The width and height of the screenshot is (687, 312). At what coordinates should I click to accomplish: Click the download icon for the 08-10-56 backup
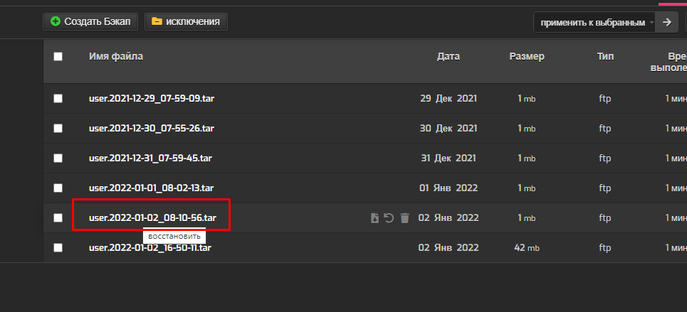(x=374, y=218)
